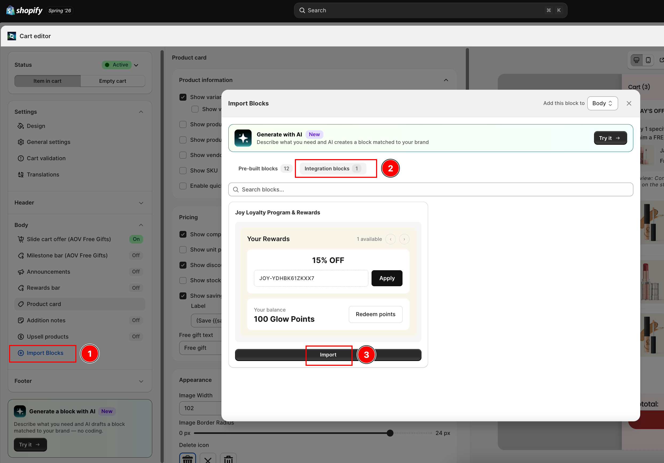Toggle Milestone bar Off switch
Image resolution: width=664 pixels, height=463 pixels.
136,255
